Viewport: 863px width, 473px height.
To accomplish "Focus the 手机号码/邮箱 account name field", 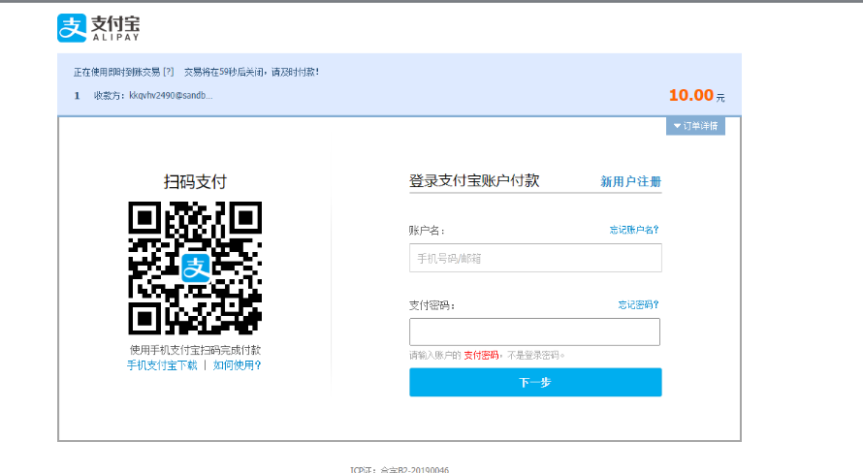I will click(x=535, y=258).
